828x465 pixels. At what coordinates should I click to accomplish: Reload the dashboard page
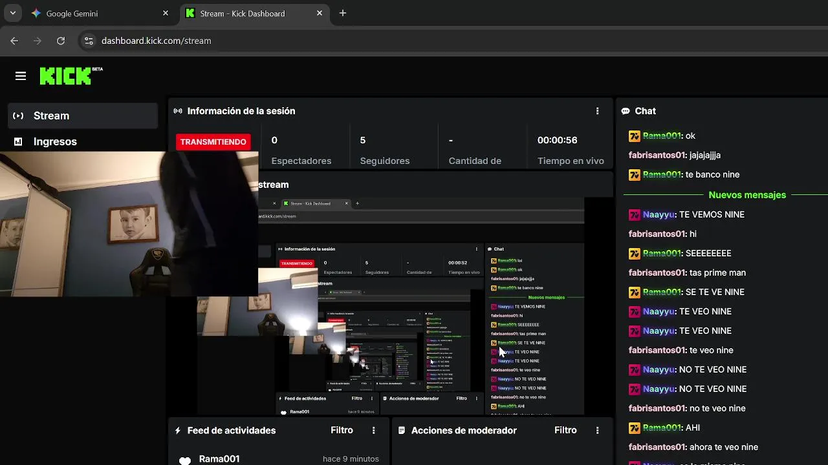coord(61,41)
